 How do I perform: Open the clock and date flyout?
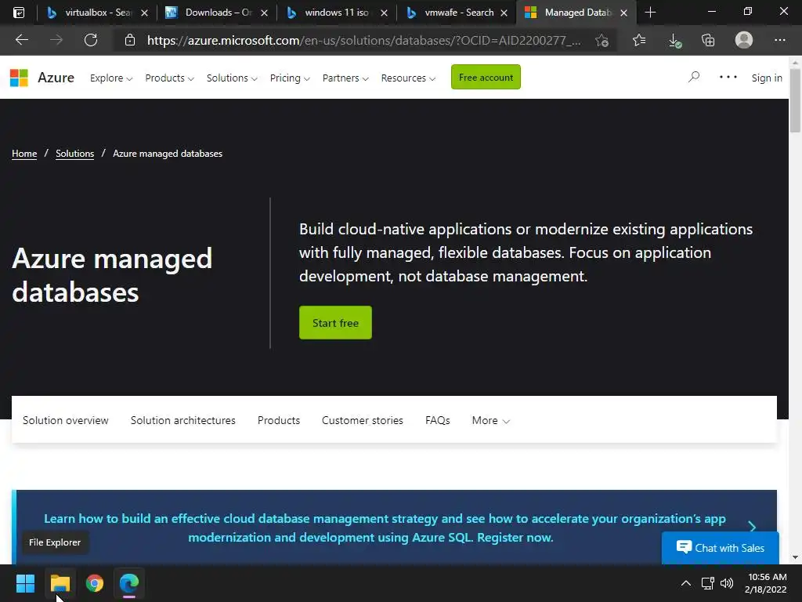point(766,583)
